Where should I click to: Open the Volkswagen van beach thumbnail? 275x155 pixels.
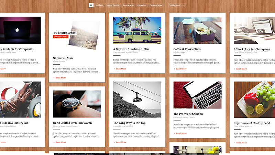(x=137, y=30)
